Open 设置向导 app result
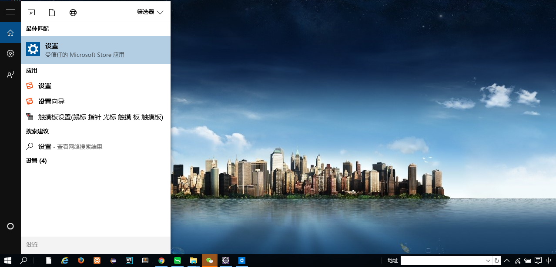The image size is (556, 267). [96, 102]
